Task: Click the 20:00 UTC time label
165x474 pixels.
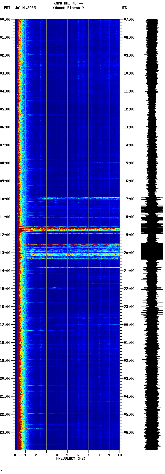Action: (129, 253)
